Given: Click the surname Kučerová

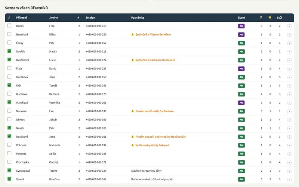Looking at the screenshot, I should coord(22,94).
